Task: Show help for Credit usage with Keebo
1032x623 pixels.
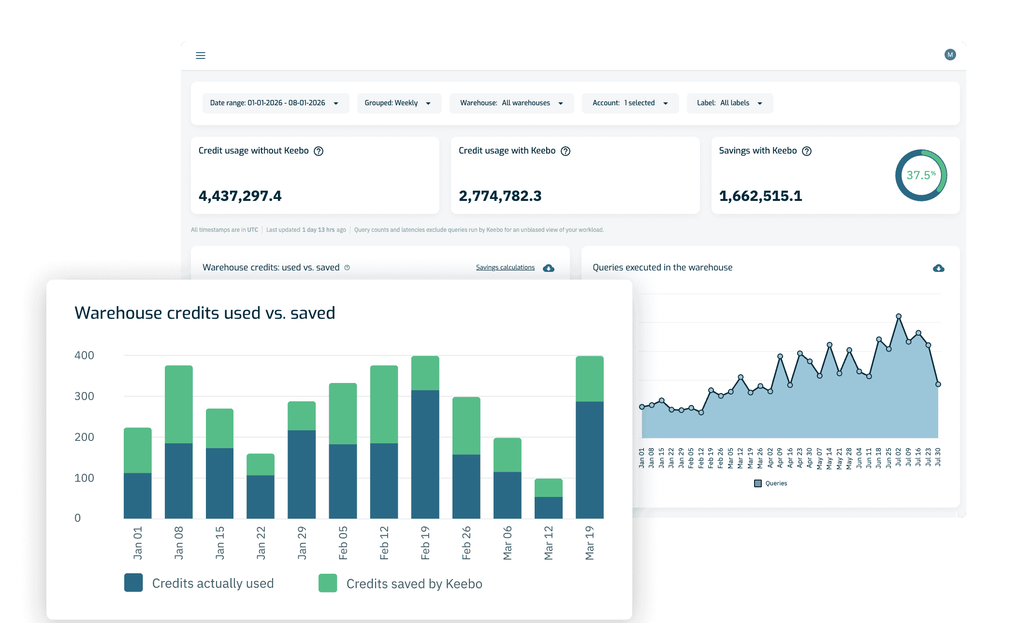Action: click(x=566, y=151)
